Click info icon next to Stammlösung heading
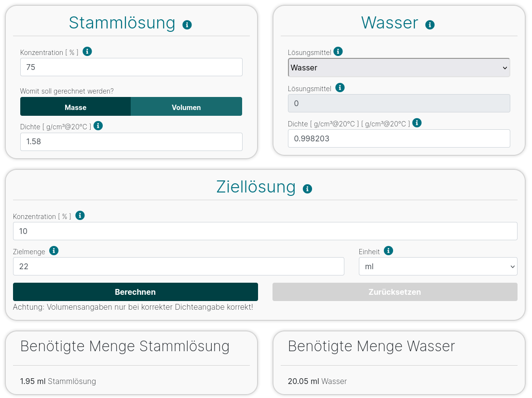 pos(187,25)
